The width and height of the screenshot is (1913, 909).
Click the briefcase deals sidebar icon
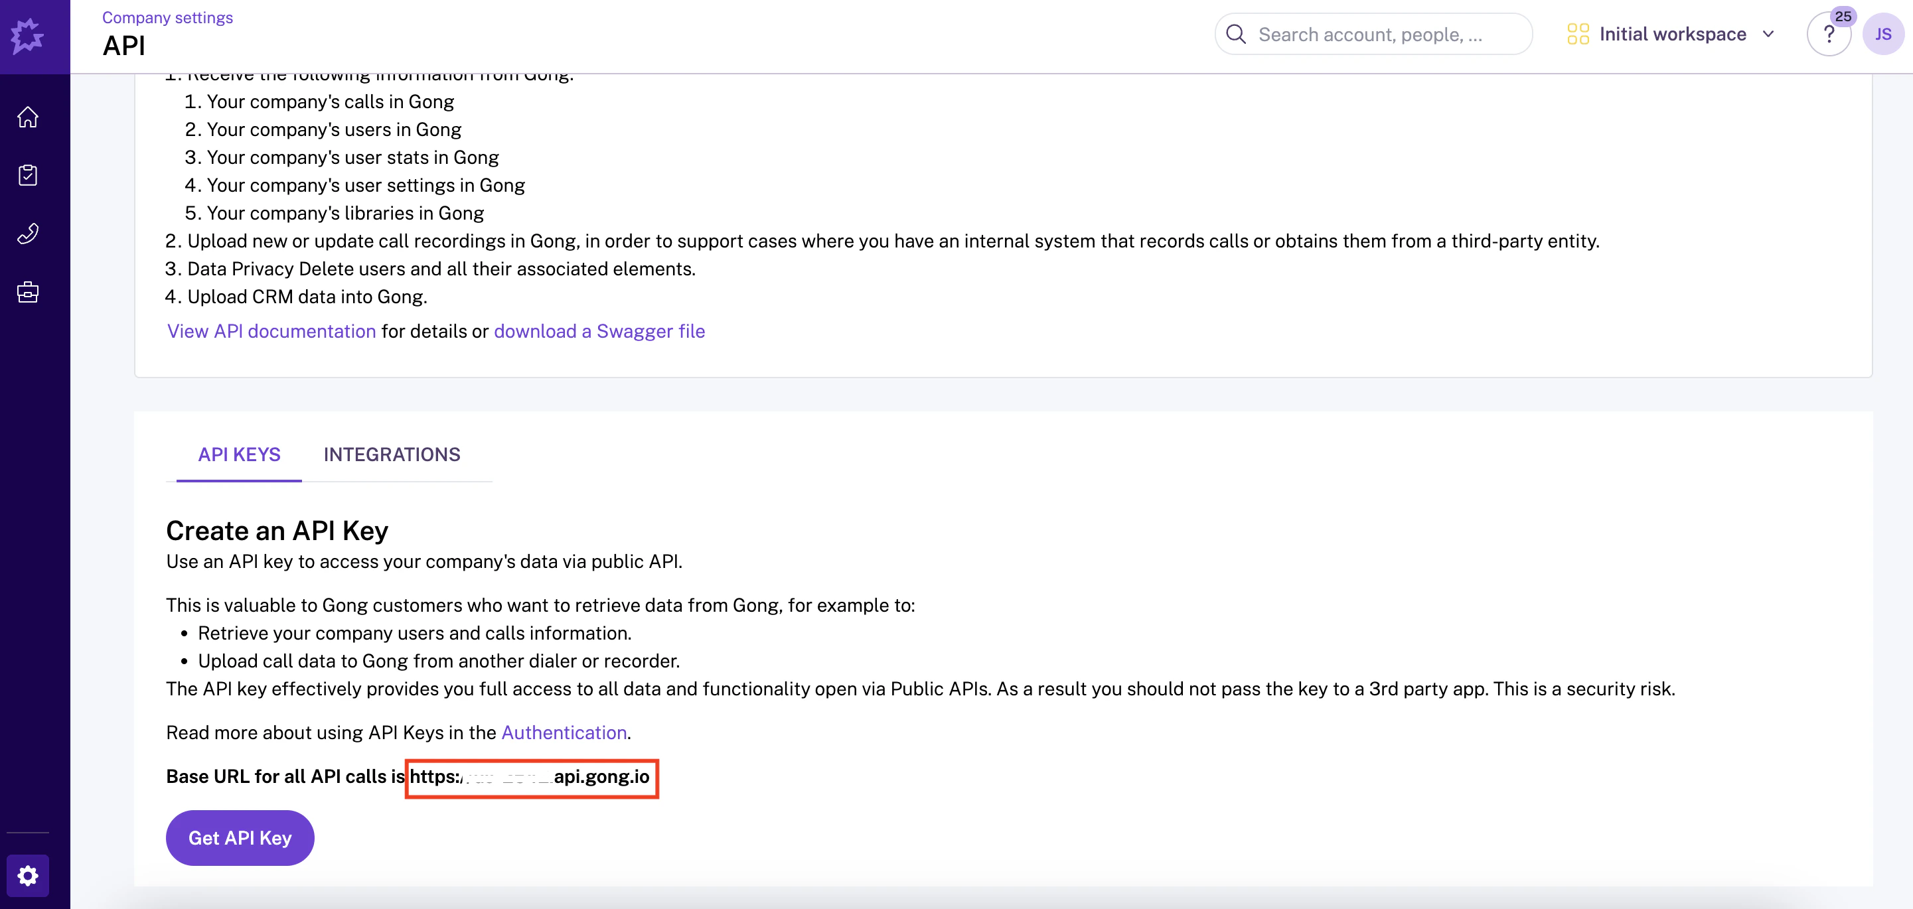click(27, 292)
